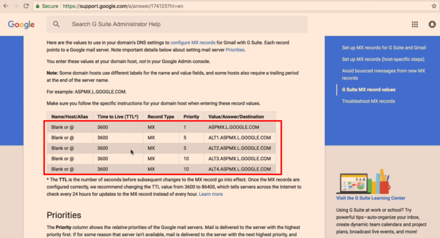
Task: Click the search magnifier icon
Action: [56, 24]
